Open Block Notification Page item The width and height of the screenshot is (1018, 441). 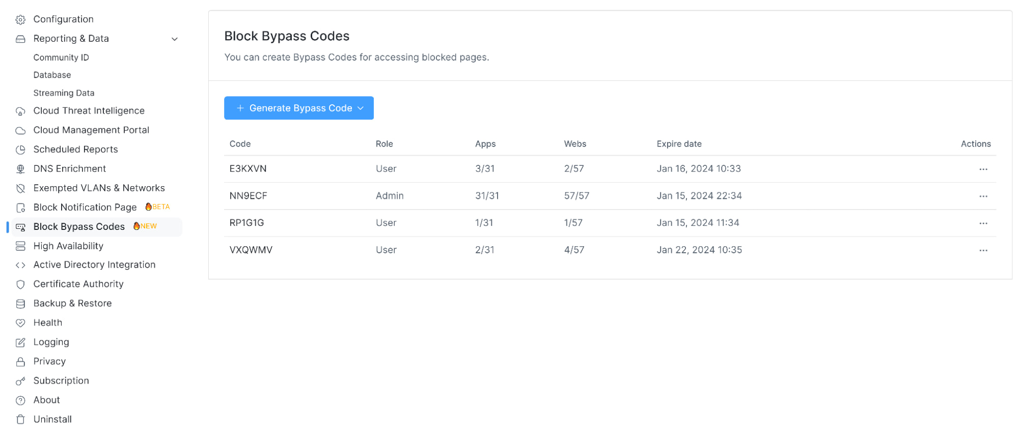coord(85,208)
